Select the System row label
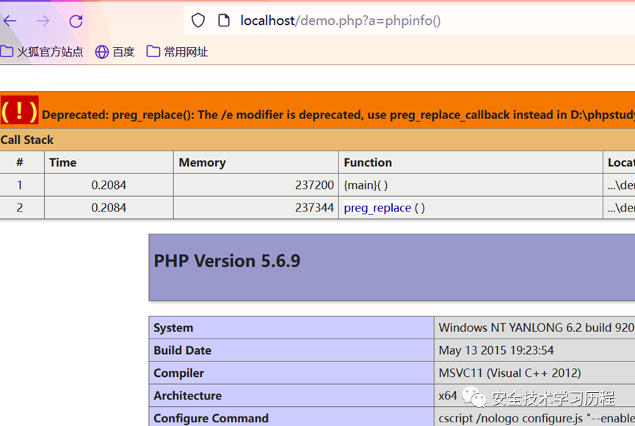This screenshot has height=426, width=635. click(x=173, y=328)
